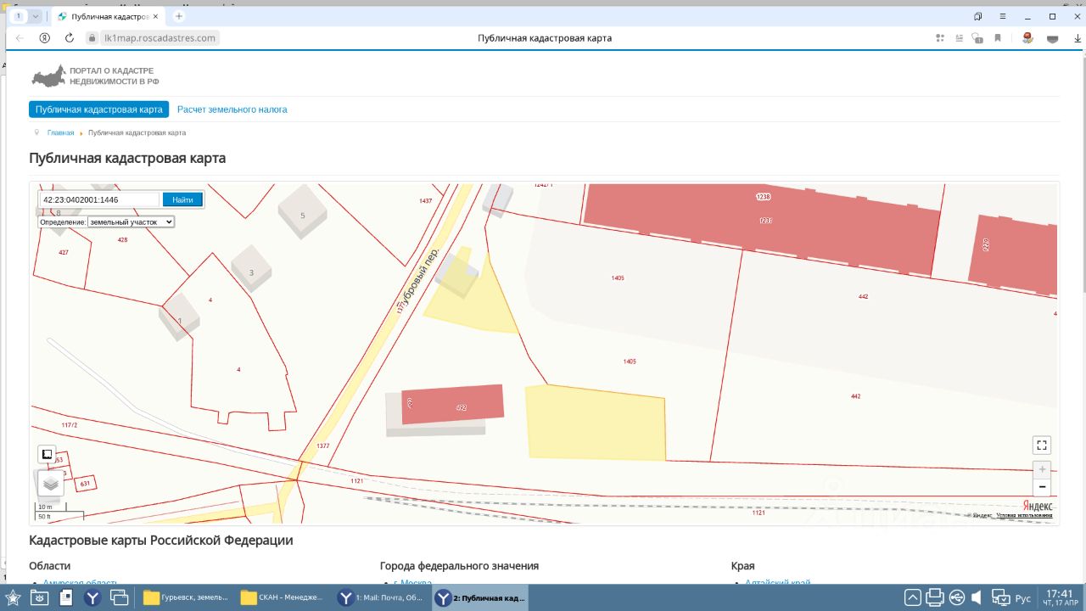Click the browser back arrow
The height and width of the screenshot is (611, 1086).
coord(20,38)
